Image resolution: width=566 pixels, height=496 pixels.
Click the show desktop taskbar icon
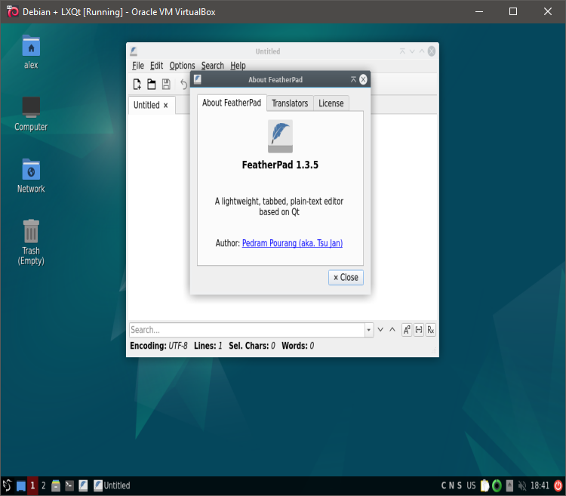(x=21, y=486)
